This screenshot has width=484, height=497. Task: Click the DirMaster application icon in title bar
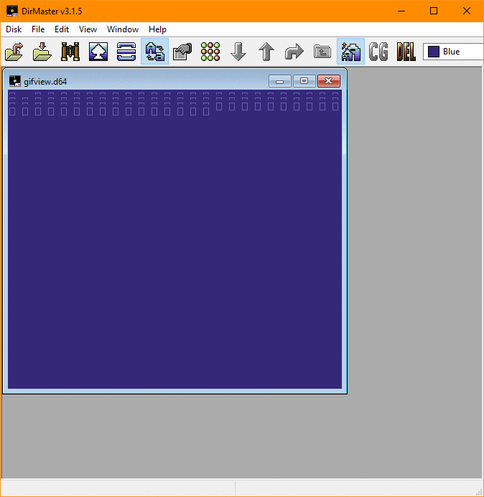[x=12, y=11]
